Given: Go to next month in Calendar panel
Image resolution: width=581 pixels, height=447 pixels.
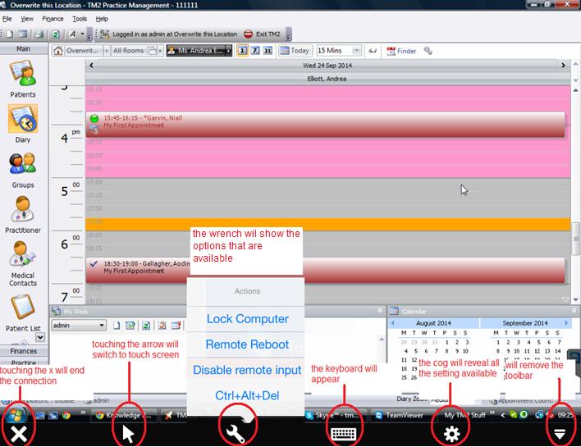Looking at the screenshot, I should click(566, 323).
